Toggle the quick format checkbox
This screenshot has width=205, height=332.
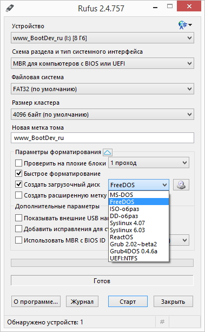(x=18, y=174)
